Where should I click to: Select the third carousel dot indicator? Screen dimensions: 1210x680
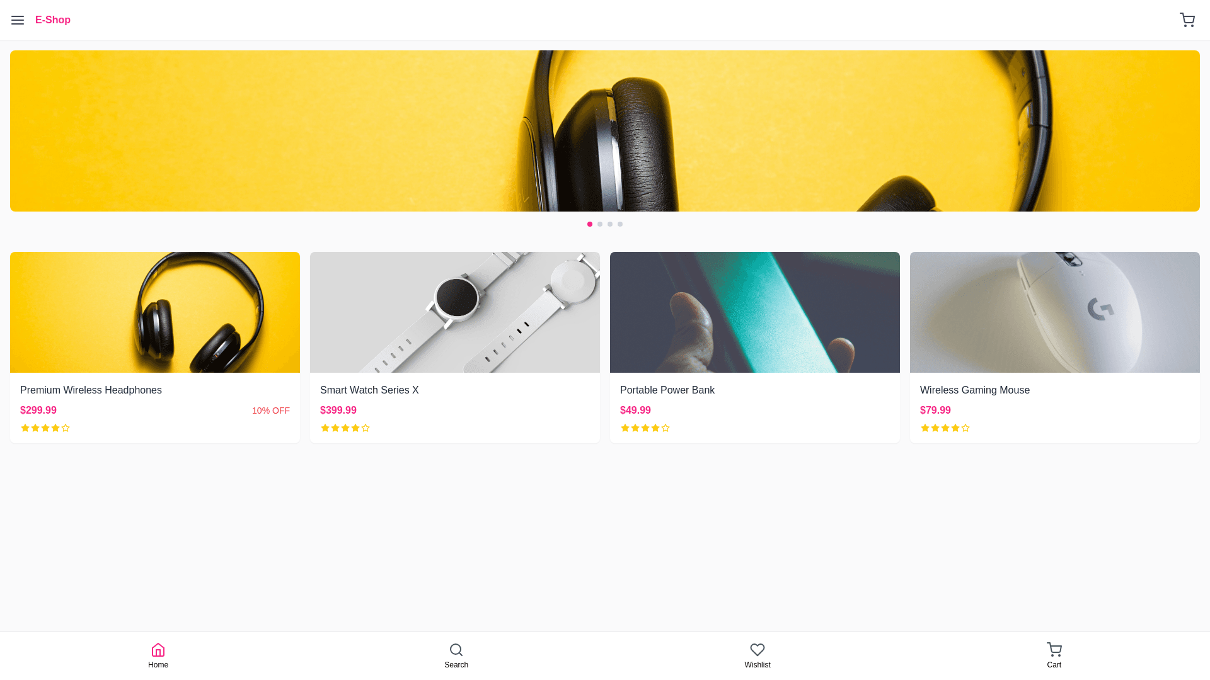click(610, 224)
